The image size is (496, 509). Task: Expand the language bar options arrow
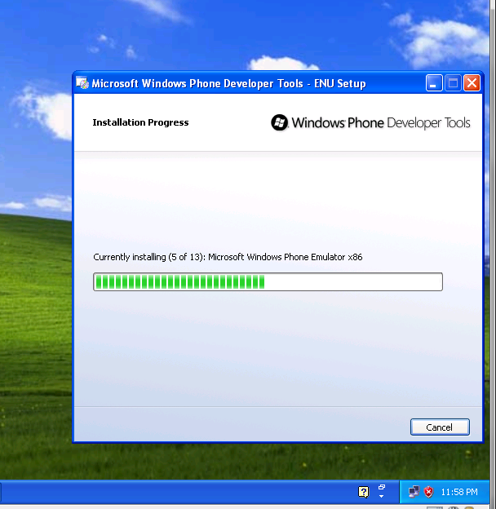pos(382,497)
